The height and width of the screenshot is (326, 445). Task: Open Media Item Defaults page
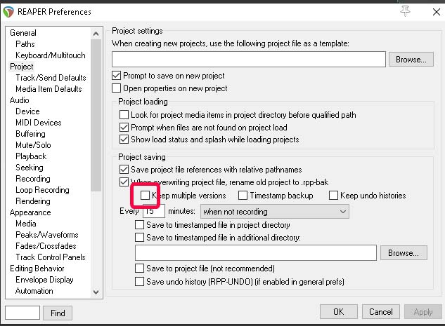49,89
